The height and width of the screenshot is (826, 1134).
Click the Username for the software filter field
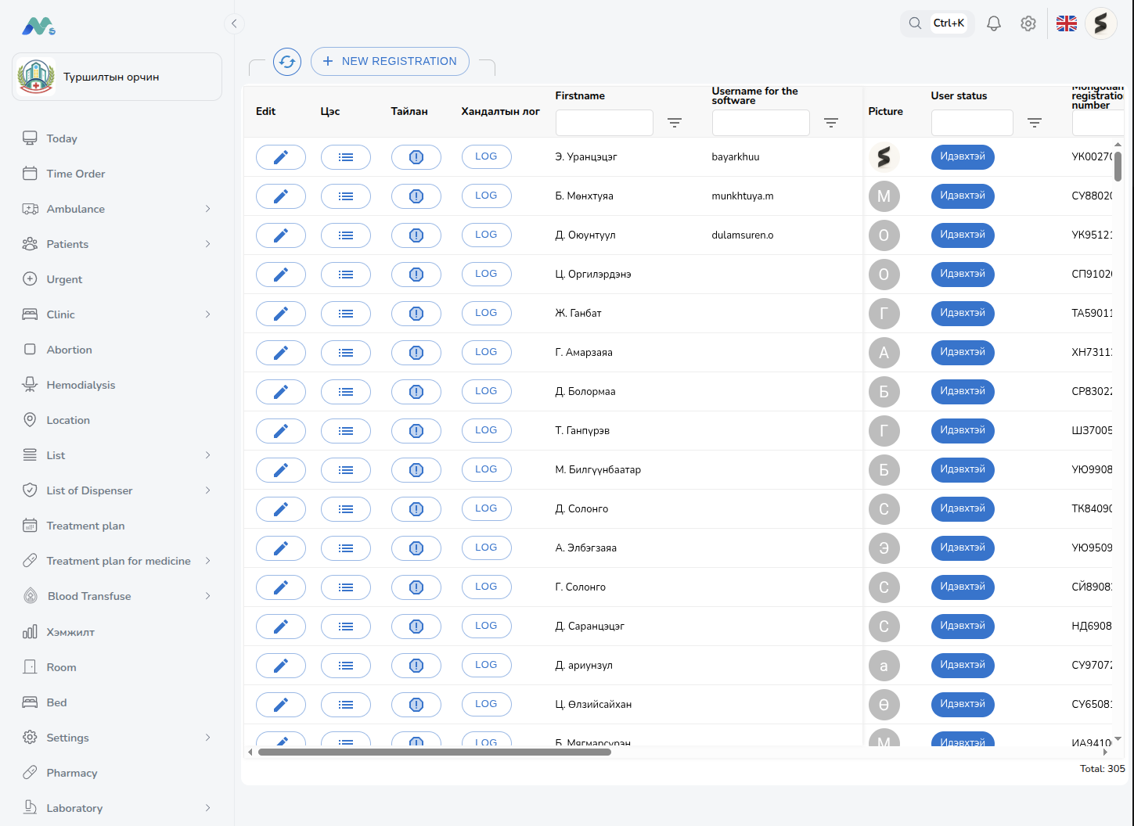(x=760, y=123)
